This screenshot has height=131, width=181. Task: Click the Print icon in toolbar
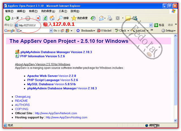point(110,18)
